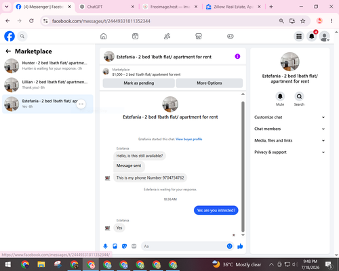This screenshot has width=339, height=271.
Task: Open the Windows notification center
Action: click(x=329, y=264)
